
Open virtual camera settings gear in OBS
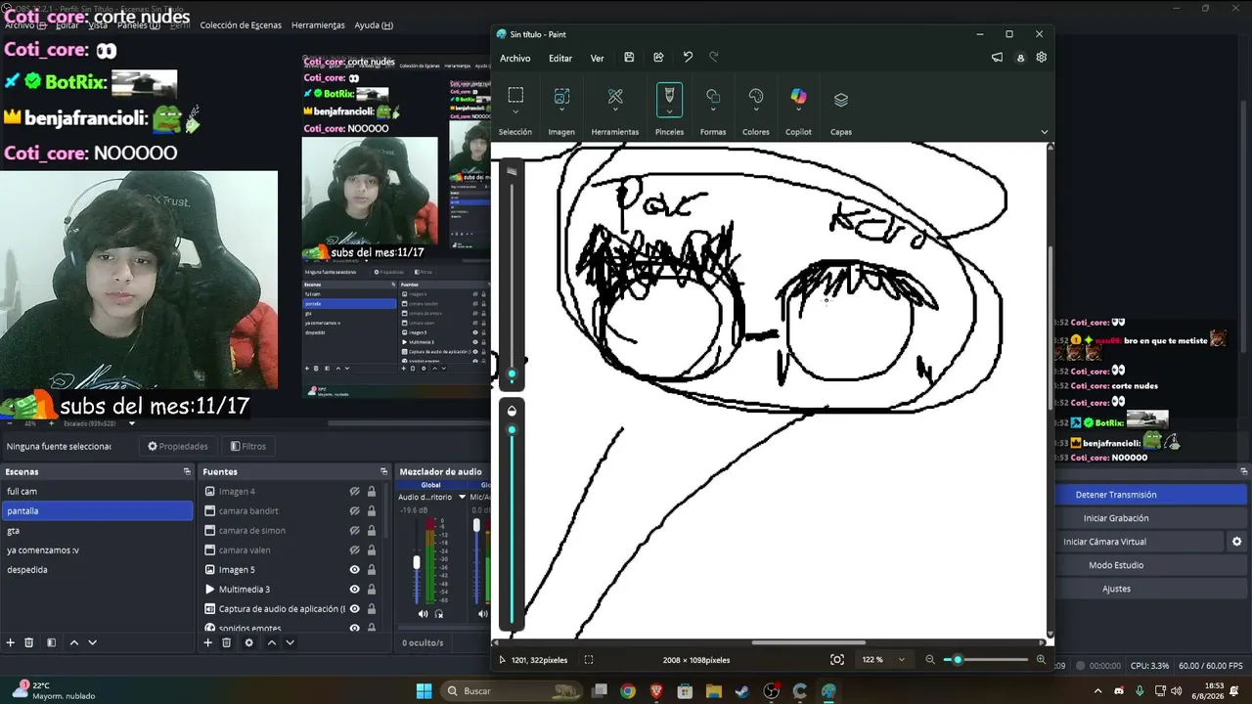tap(1237, 542)
